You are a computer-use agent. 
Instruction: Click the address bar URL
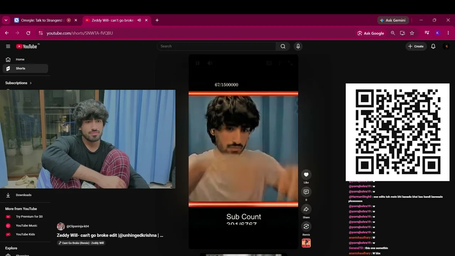pyautogui.click(x=80, y=33)
